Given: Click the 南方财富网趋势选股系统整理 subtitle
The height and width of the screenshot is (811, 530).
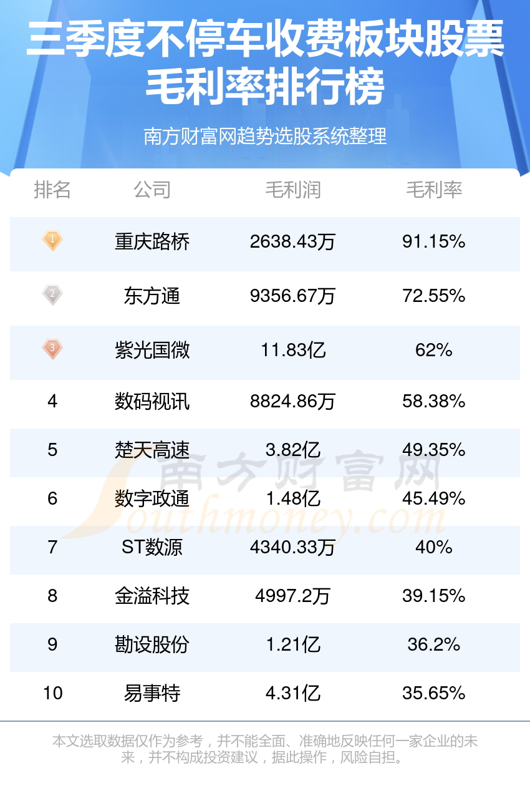Looking at the screenshot, I should click(x=265, y=136).
